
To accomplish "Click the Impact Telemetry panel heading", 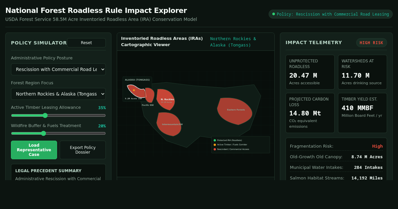I will point(314,42).
